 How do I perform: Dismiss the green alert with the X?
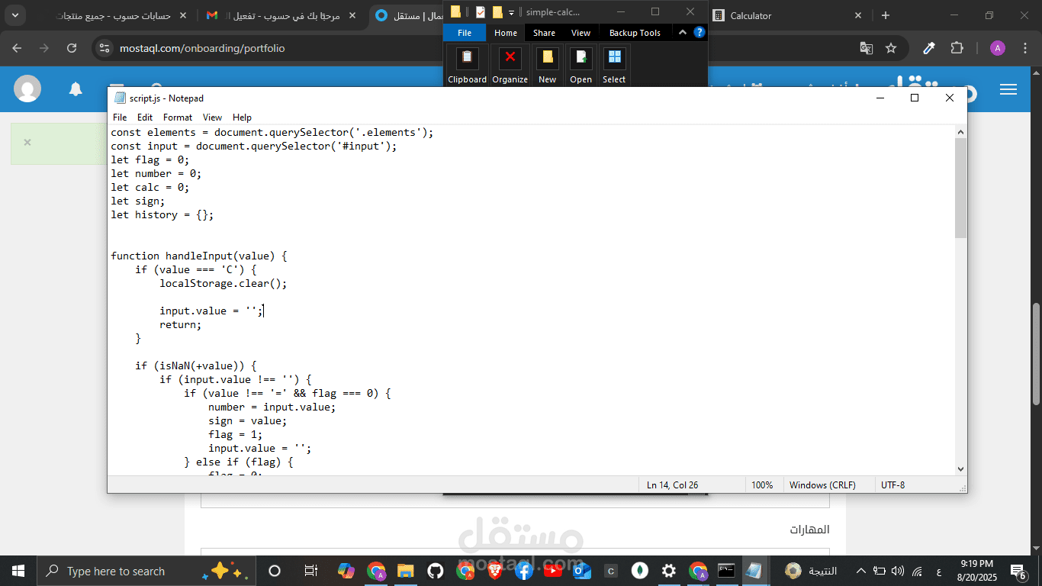tap(27, 142)
